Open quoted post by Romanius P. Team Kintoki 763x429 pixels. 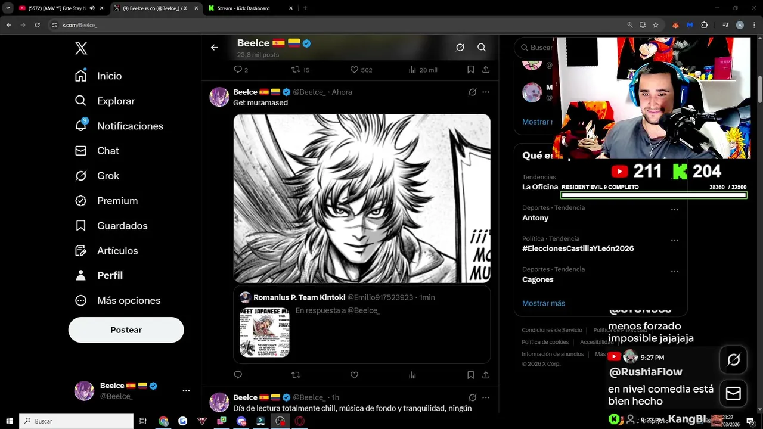362,325
